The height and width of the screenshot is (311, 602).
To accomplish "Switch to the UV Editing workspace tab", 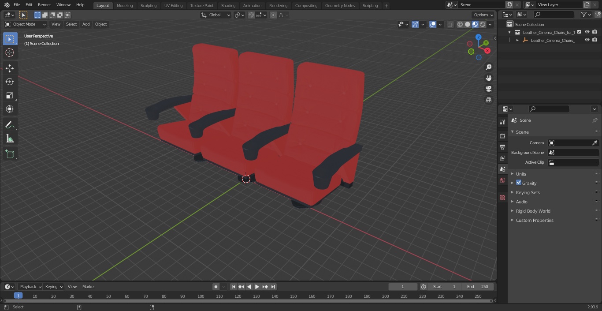I will coord(173,5).
